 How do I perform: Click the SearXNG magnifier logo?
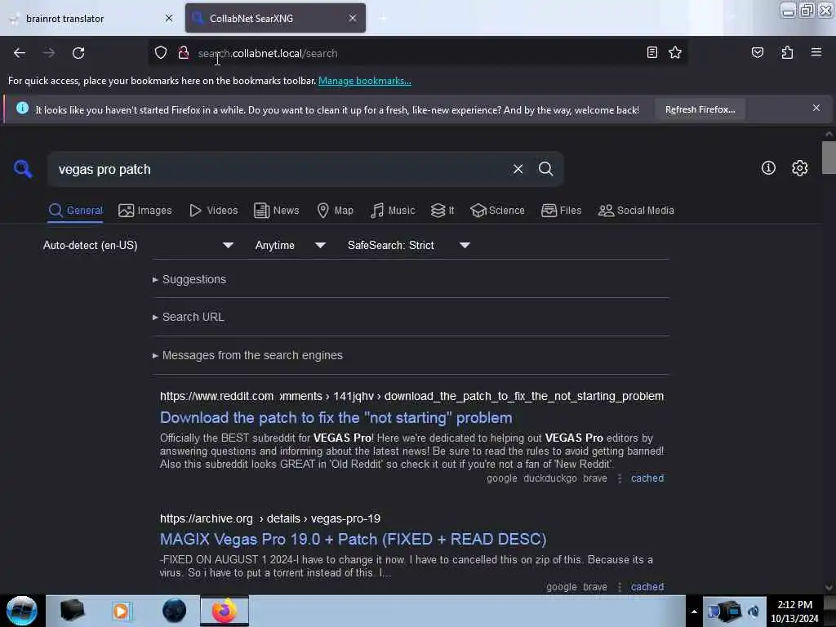coord(23,169)
